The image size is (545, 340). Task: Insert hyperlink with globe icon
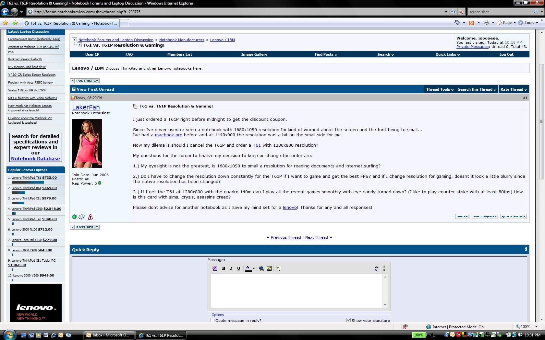click(261, 268)
